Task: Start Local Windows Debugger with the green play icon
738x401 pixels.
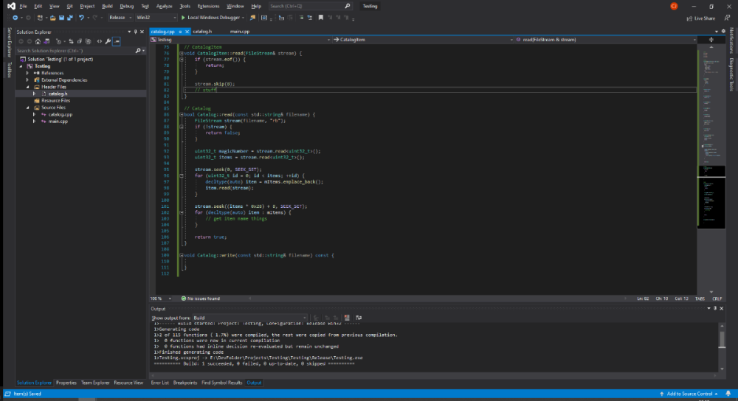Action: 182,17
